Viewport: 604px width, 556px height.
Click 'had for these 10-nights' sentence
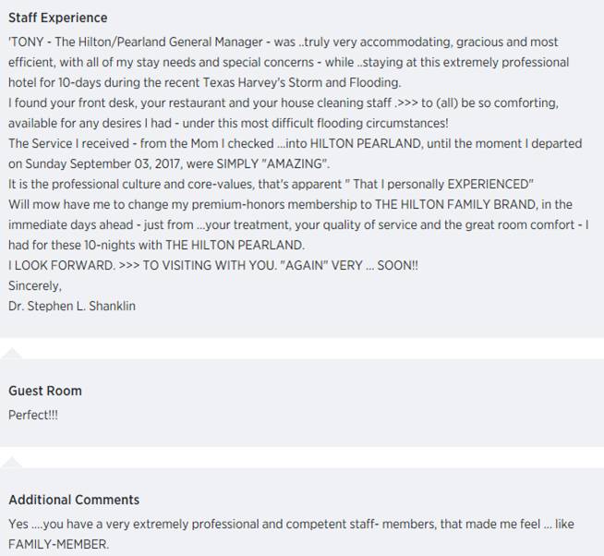click(x=156, y=245)
